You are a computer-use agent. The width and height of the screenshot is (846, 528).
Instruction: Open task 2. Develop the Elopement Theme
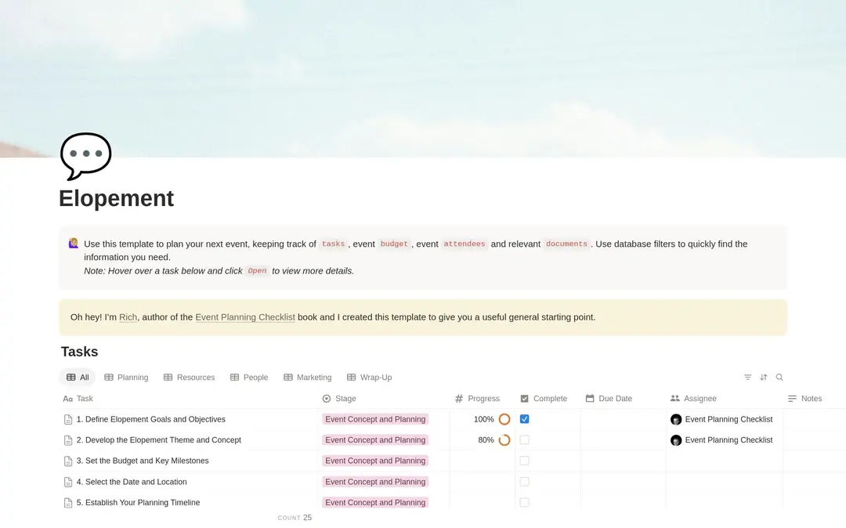point(158,440)
